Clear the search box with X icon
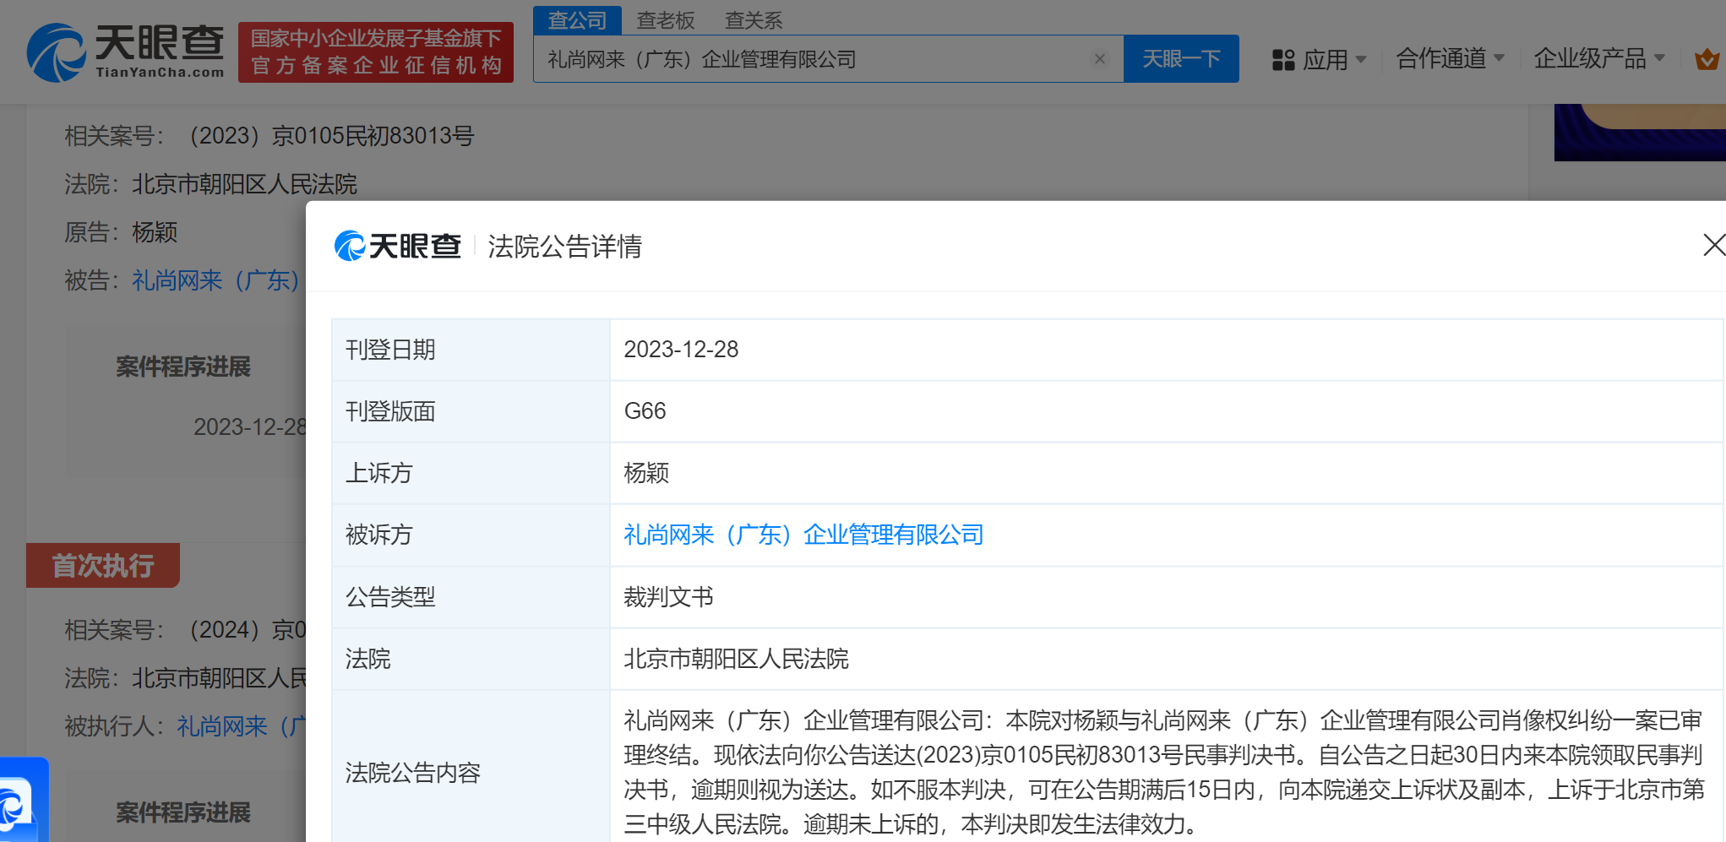 (x=1099, y=59)
